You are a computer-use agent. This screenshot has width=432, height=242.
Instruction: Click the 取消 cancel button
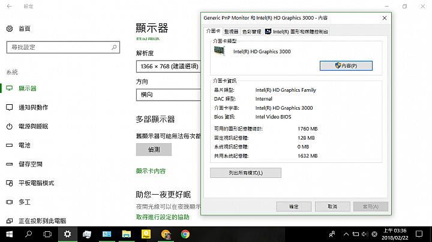332,207
